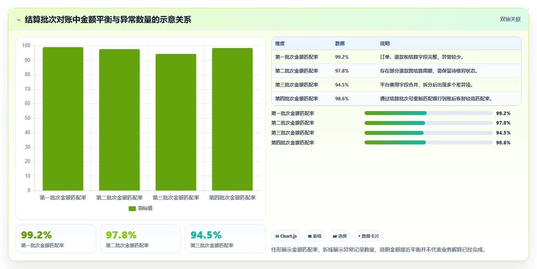537x269 pixels.
Task: Click the Chart.js tag button
Action: point(286,236)
